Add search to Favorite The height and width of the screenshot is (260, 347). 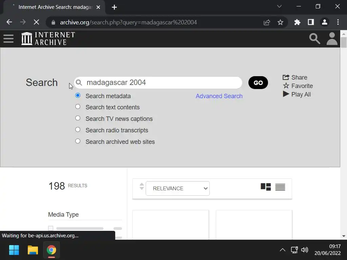tap(298, 86)
